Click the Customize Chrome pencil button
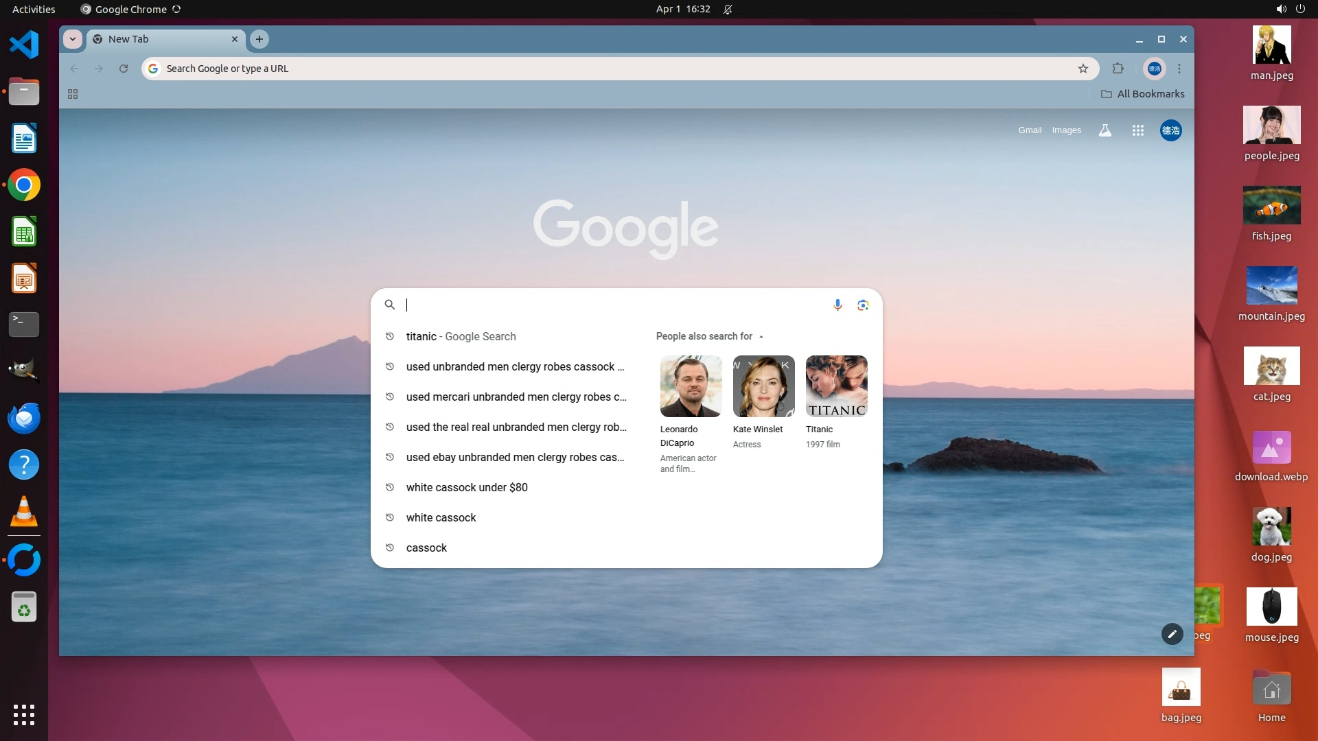The height and width of the screenshot is (741, 1318). 1172,634
